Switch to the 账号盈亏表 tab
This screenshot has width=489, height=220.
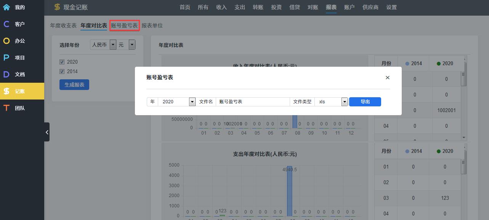pos(124,26)
